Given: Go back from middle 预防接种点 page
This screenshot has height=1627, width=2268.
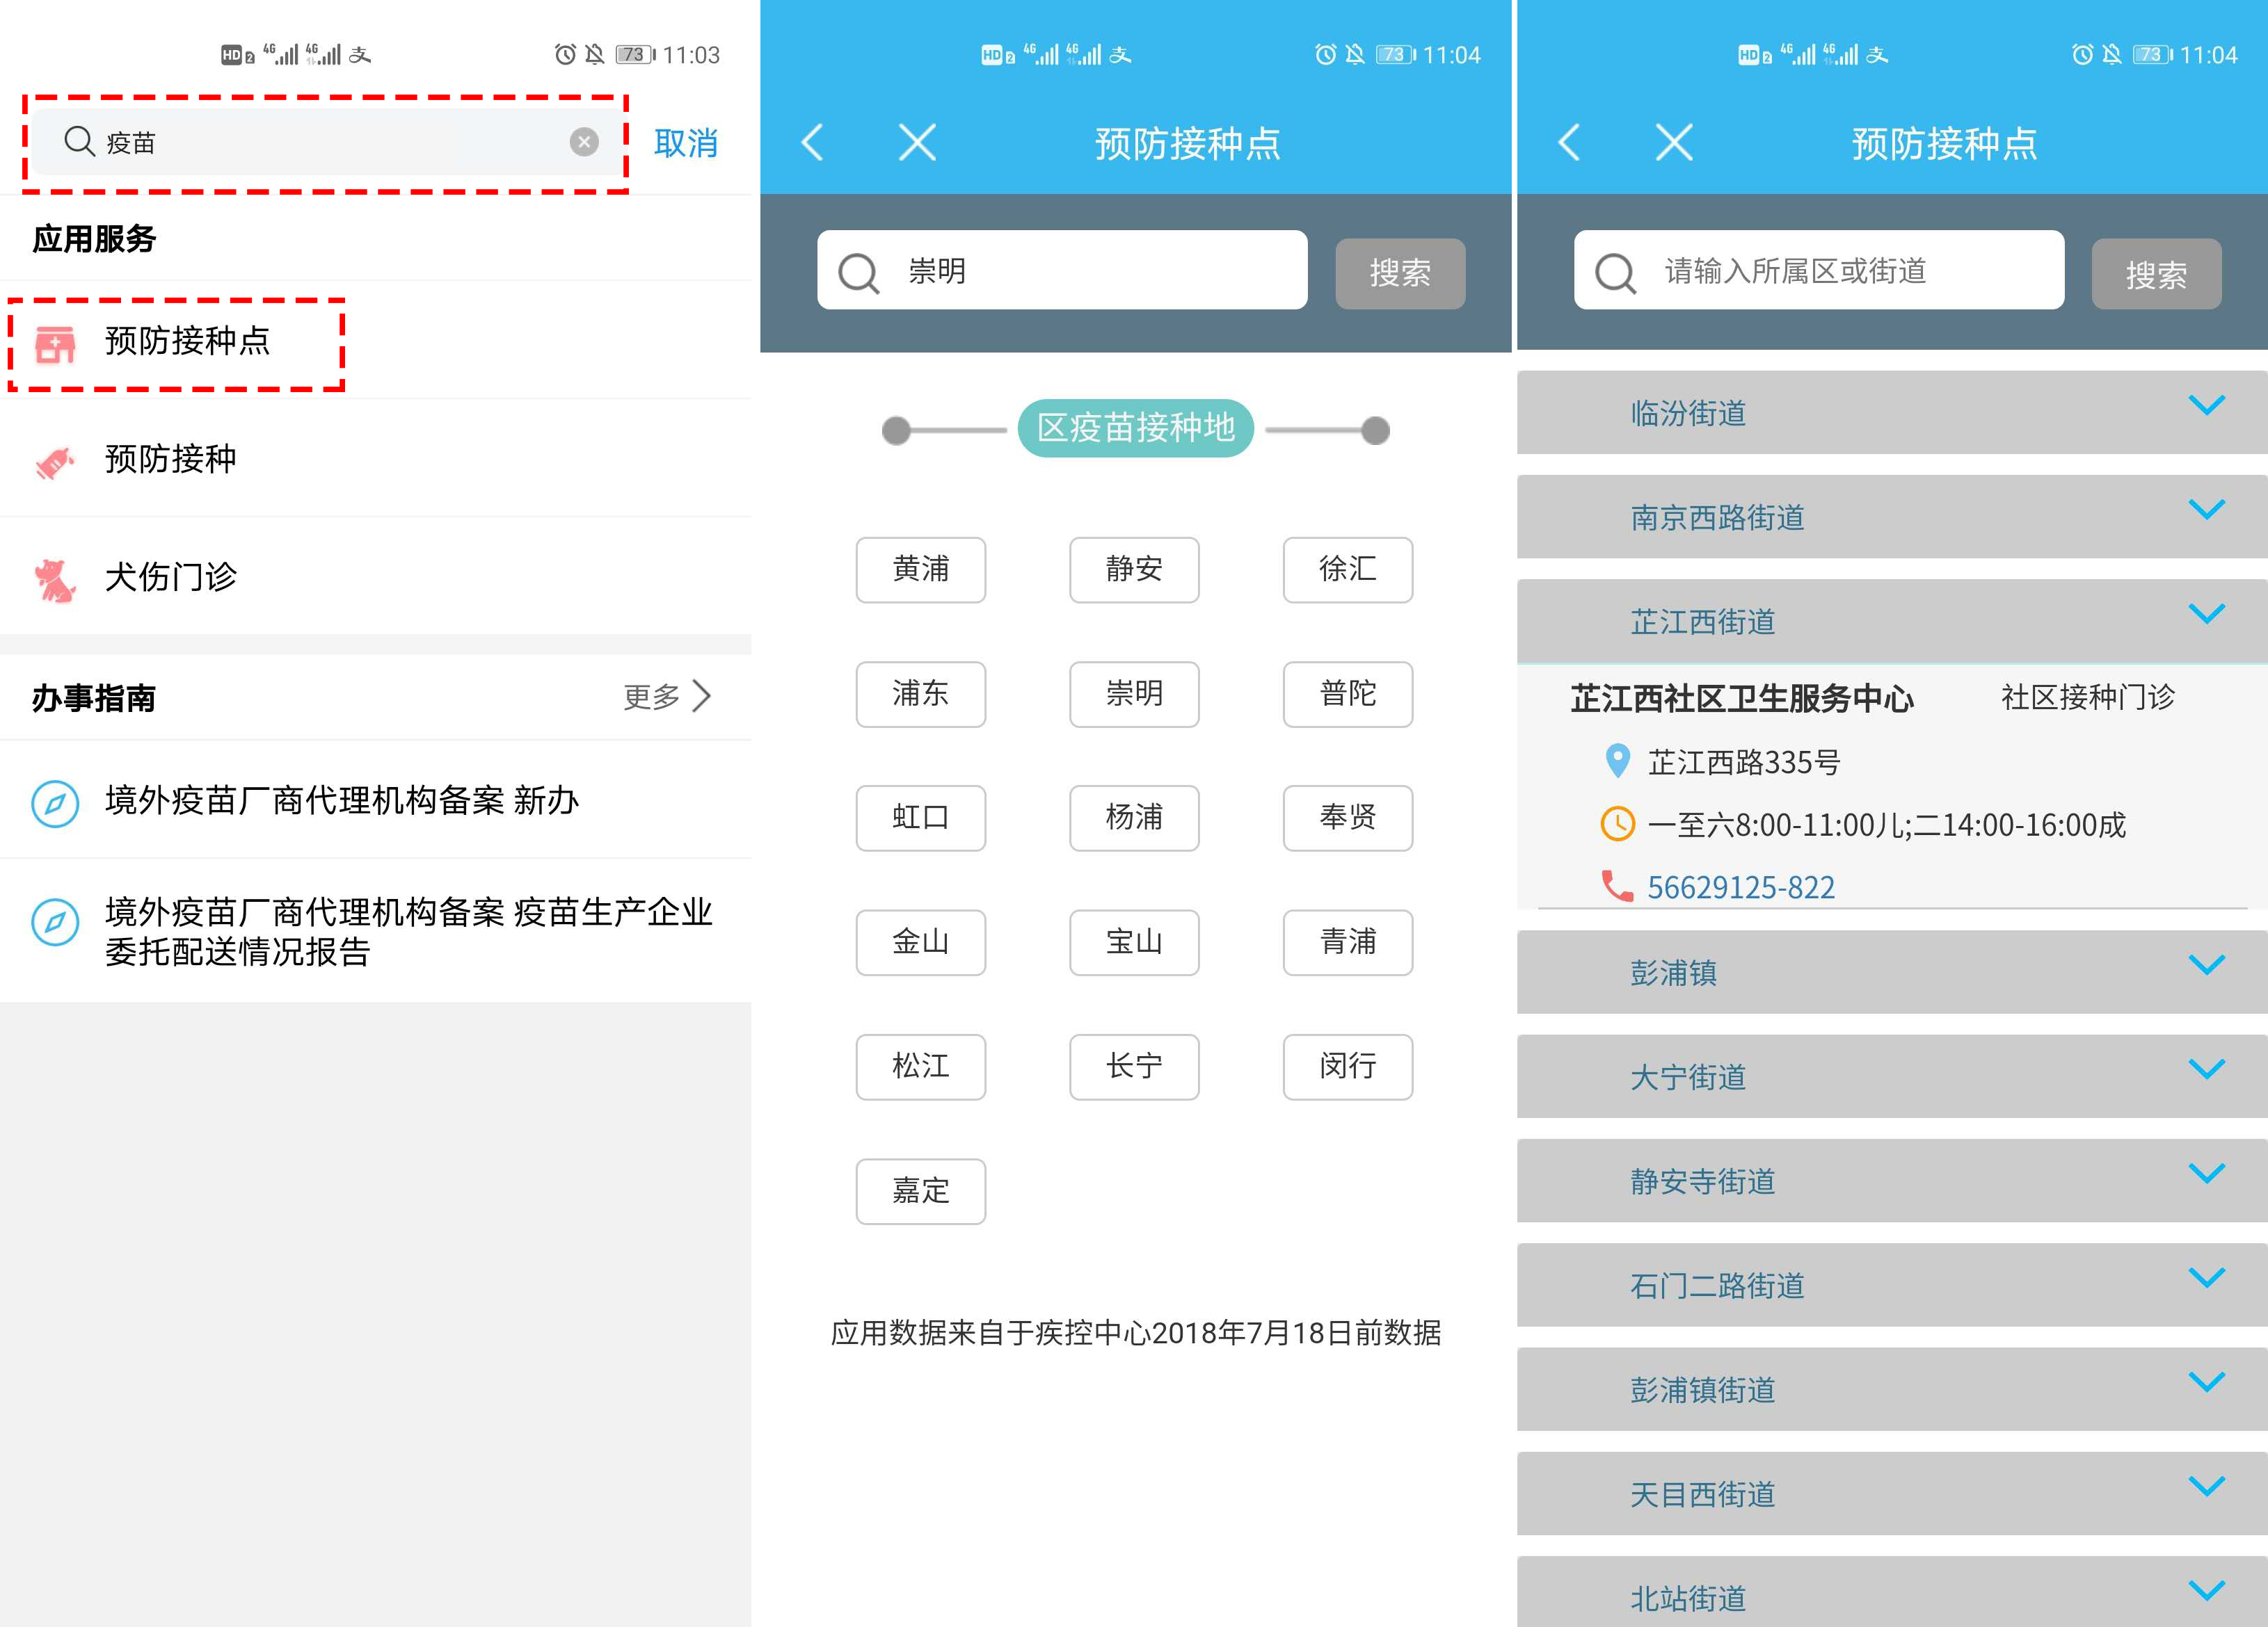Looking at the screenshot, I should point(812,142).
